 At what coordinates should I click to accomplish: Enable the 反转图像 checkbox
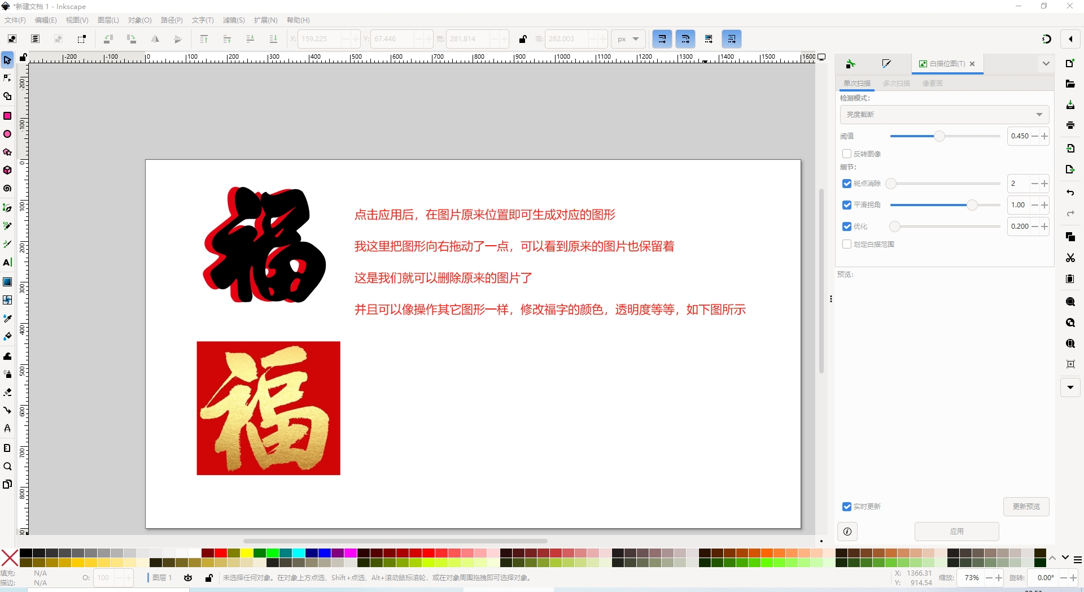847,154
